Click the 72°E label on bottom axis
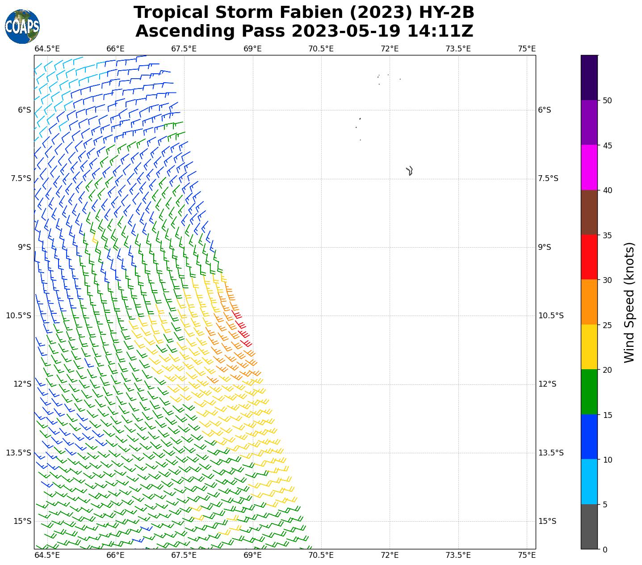This screenshot has width=642, height=565. click(x=390, y=555)
